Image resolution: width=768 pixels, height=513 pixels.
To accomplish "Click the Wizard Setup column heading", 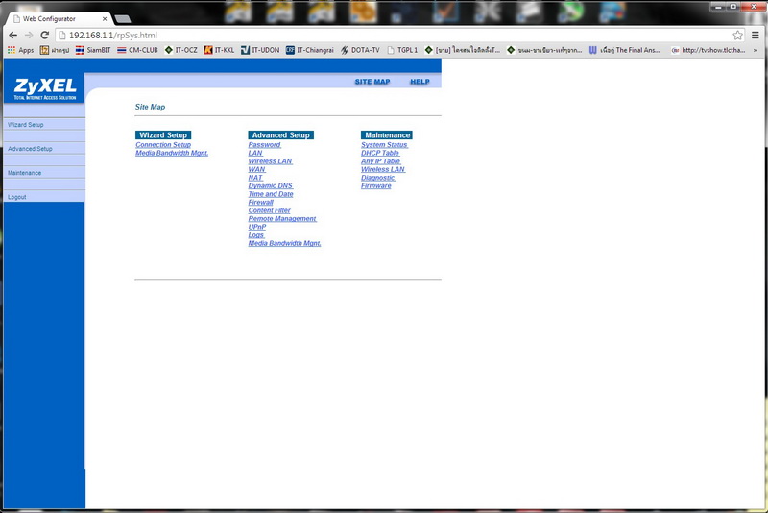I will click(x=163, y=135).
